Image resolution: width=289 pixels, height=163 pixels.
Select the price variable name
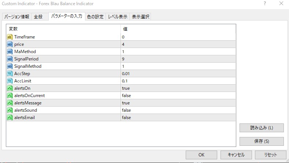click(19, 44)
